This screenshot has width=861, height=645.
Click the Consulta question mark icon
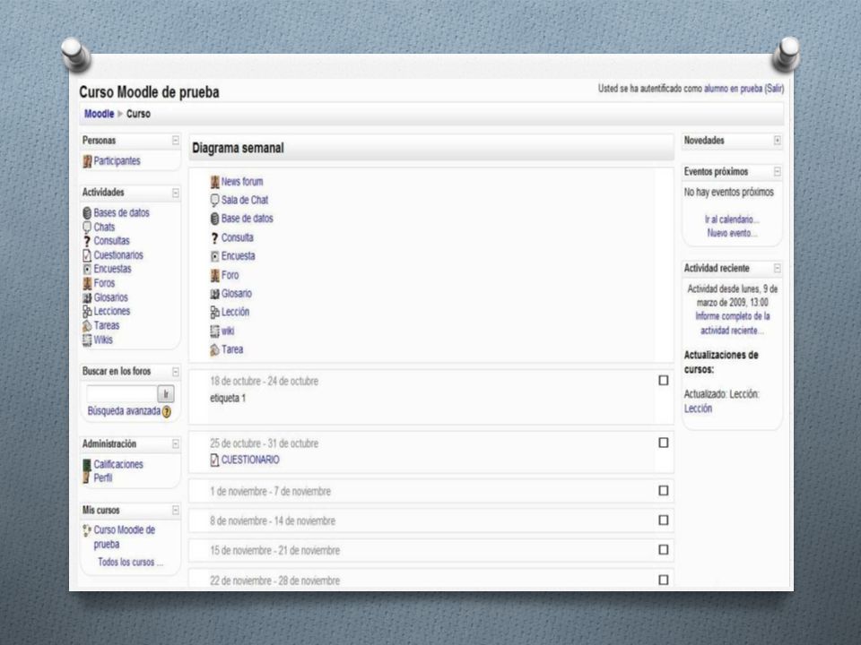pyautogui.click(x=214, y=238)
